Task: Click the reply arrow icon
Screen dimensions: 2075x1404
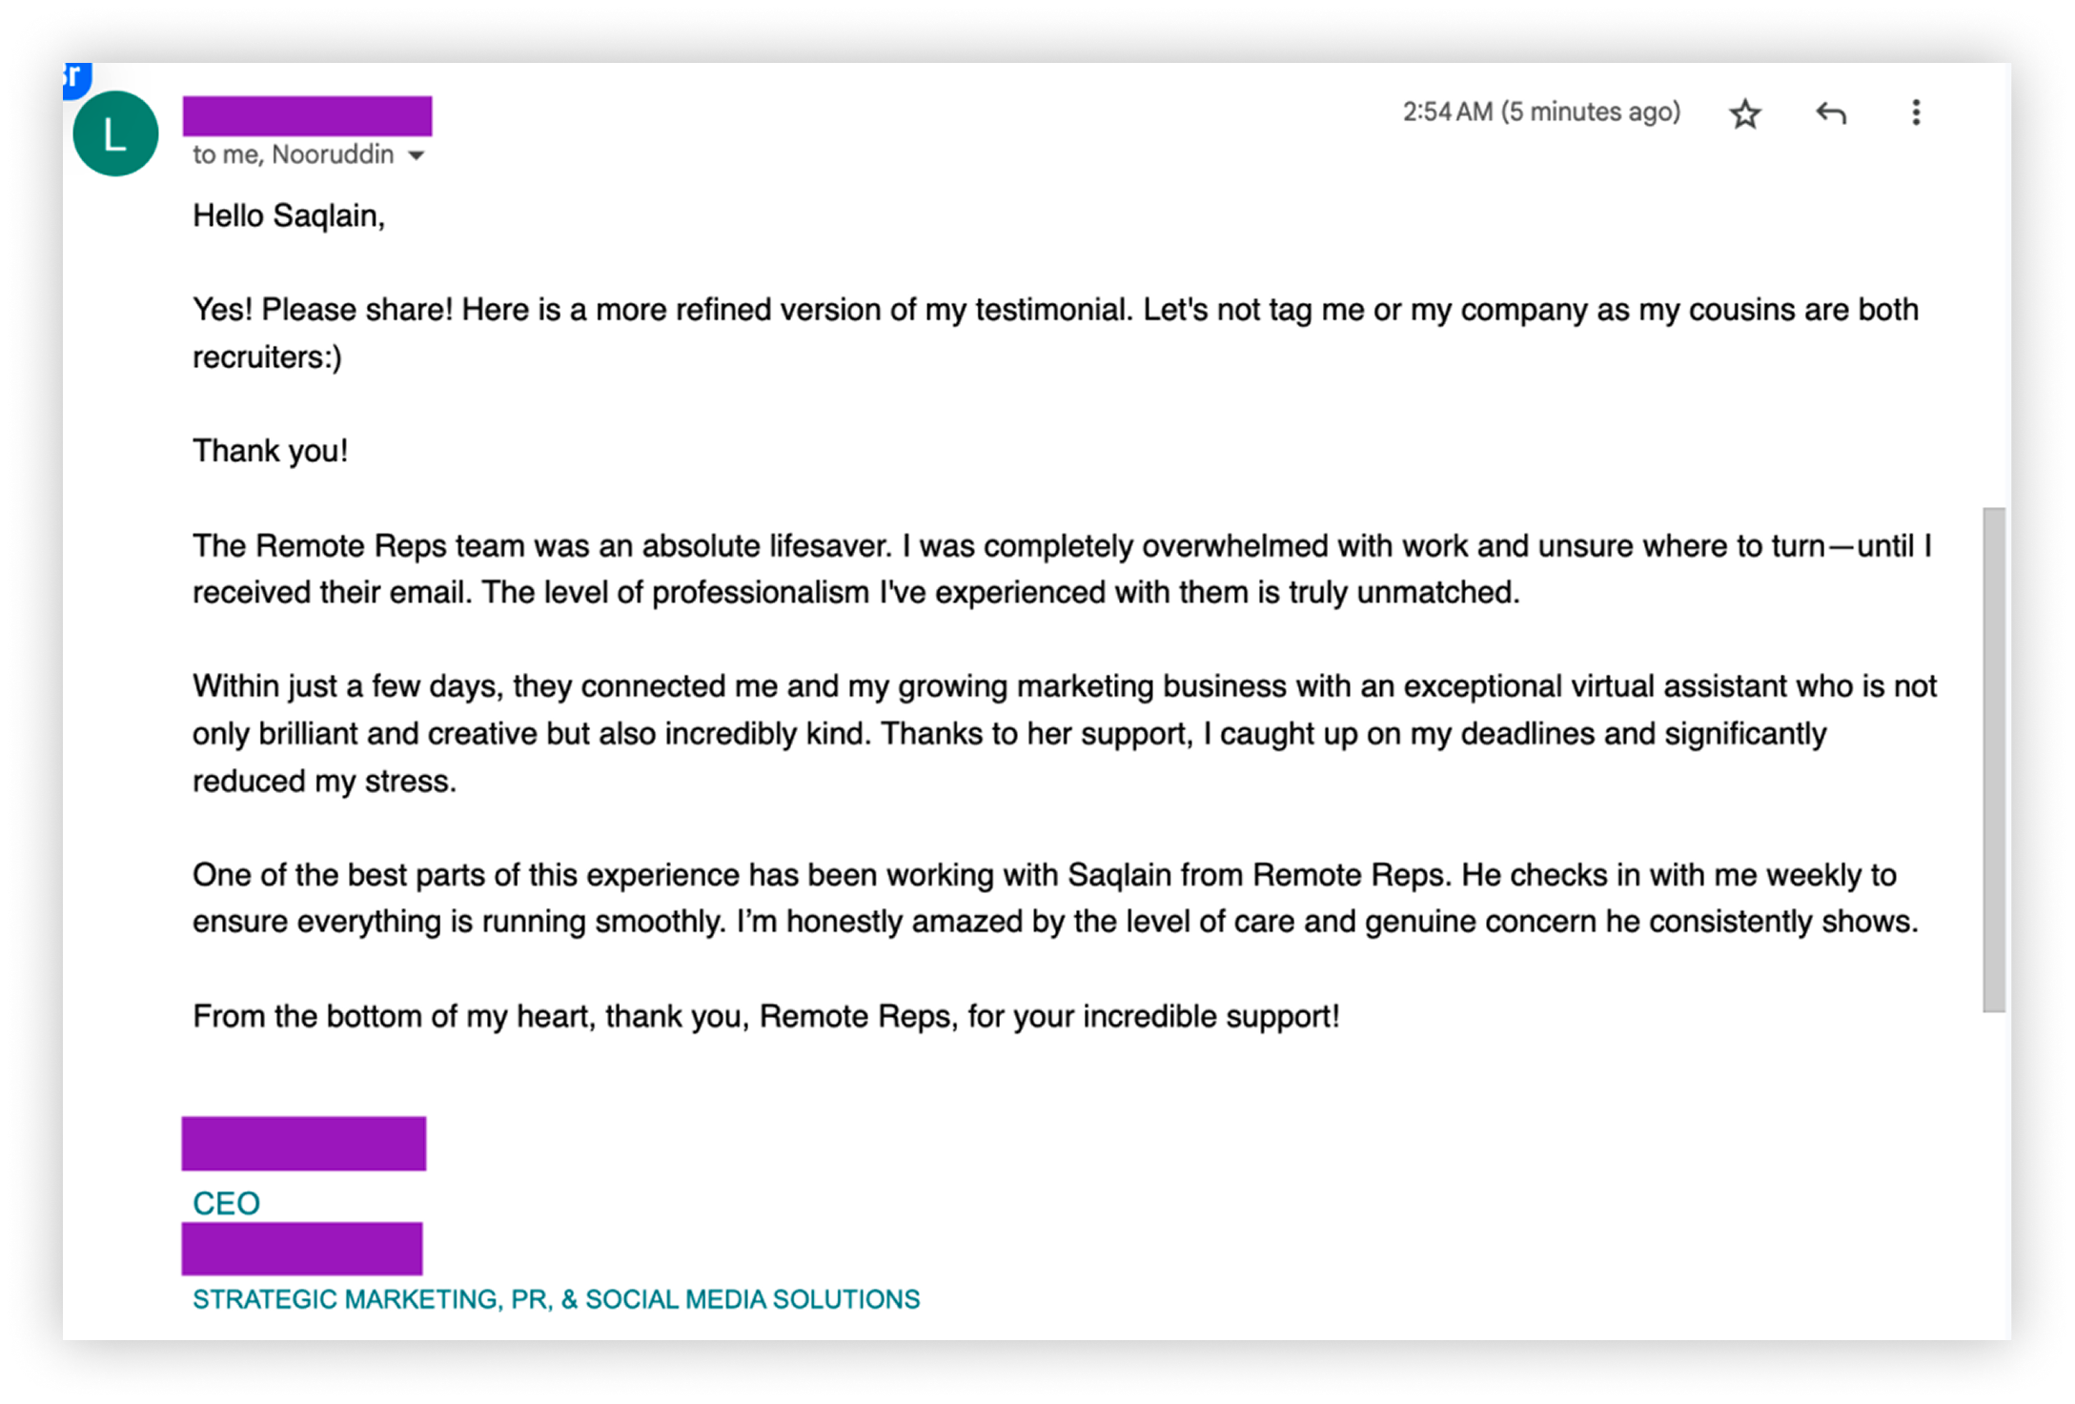Action: [1830, 114]
